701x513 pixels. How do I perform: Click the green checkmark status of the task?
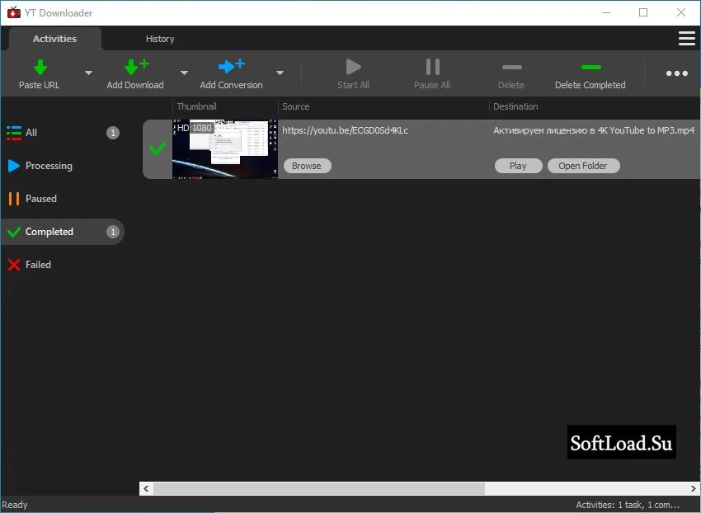coord(158,148)
